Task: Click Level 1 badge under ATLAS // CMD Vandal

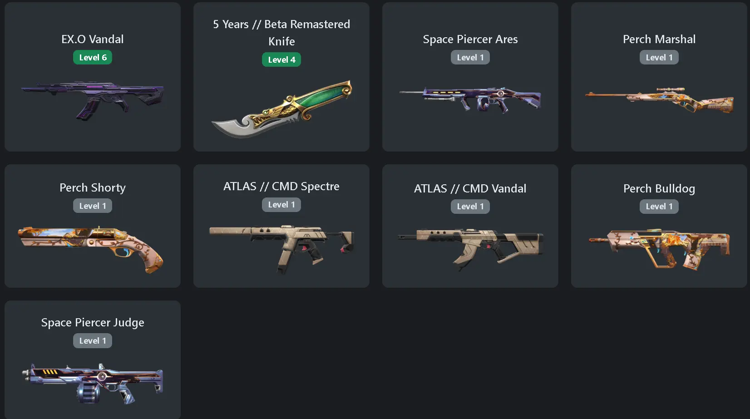Action: [x=470, y=207]
